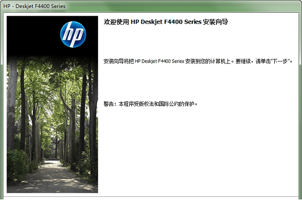Click the text "安装向导将把 HP Deskjet F4400 Series 安装到您的计算机上"
Screen dimensions: 302x207
(x=167, y=61)
